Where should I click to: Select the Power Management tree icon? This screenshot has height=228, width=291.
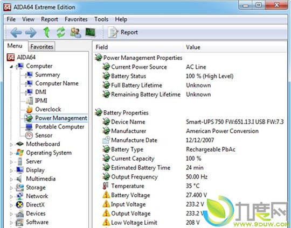(x=29, y=118)
